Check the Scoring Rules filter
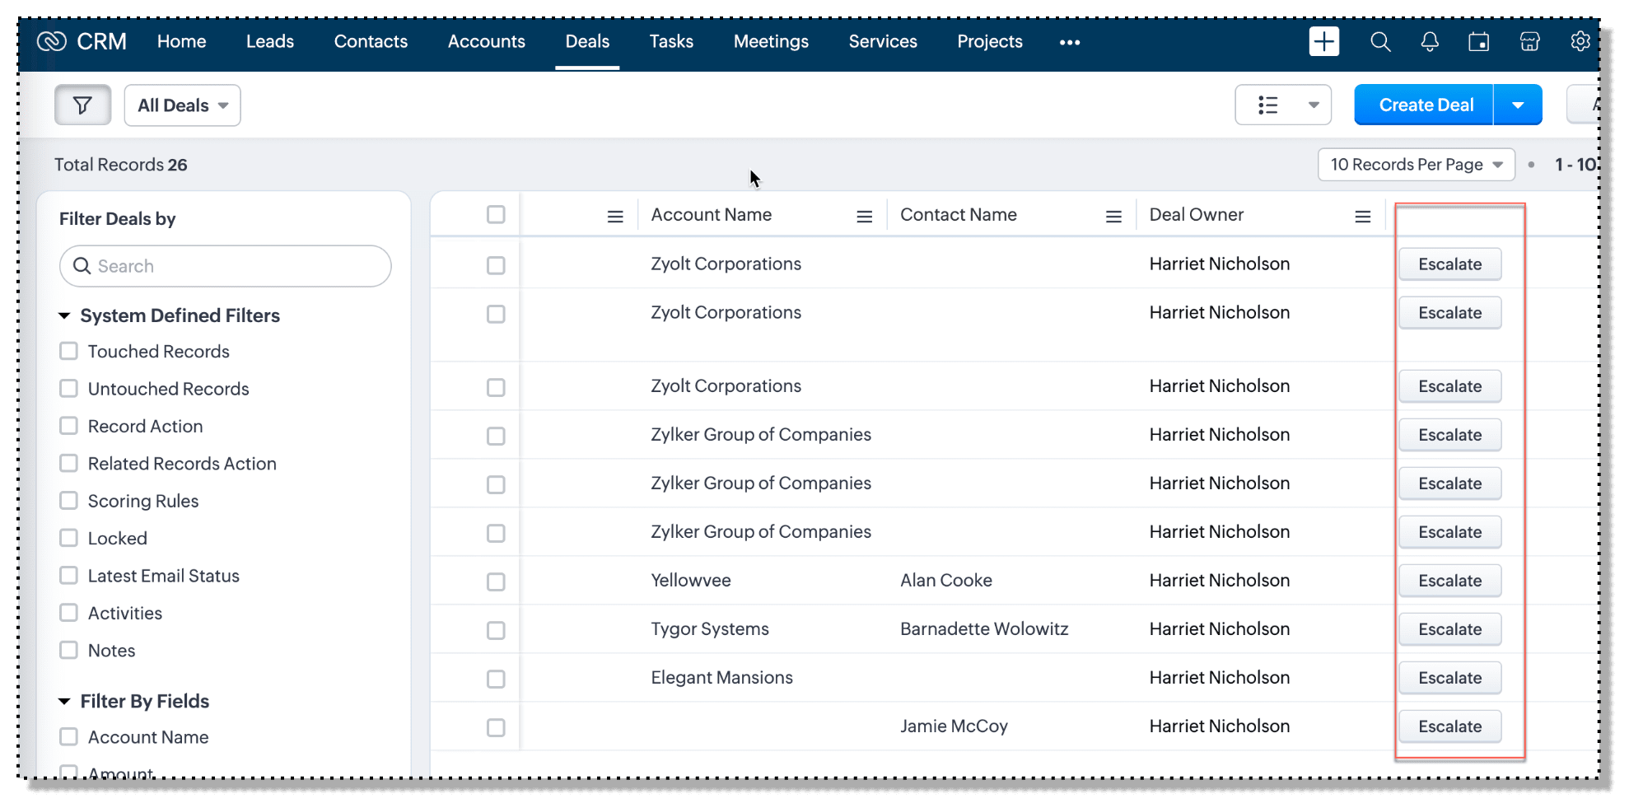1629x808 pixels. coord(69,501)
